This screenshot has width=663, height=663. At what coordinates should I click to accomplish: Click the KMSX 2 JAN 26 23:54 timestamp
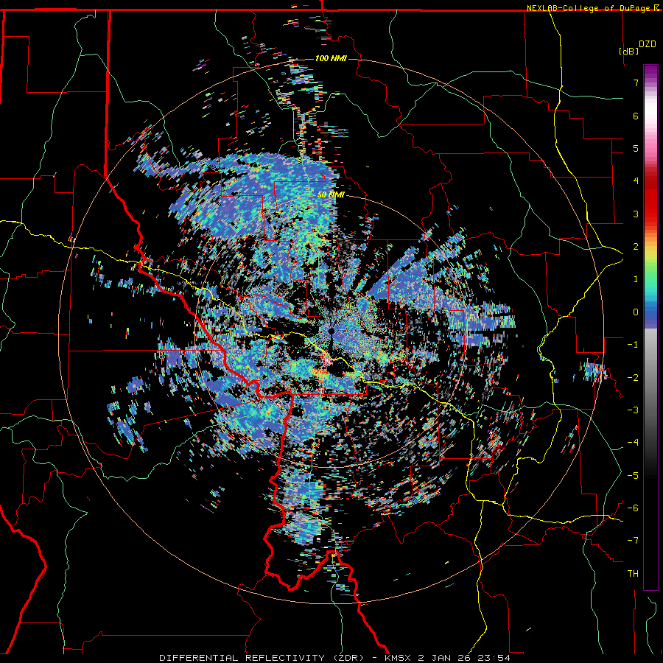(447, 658)
